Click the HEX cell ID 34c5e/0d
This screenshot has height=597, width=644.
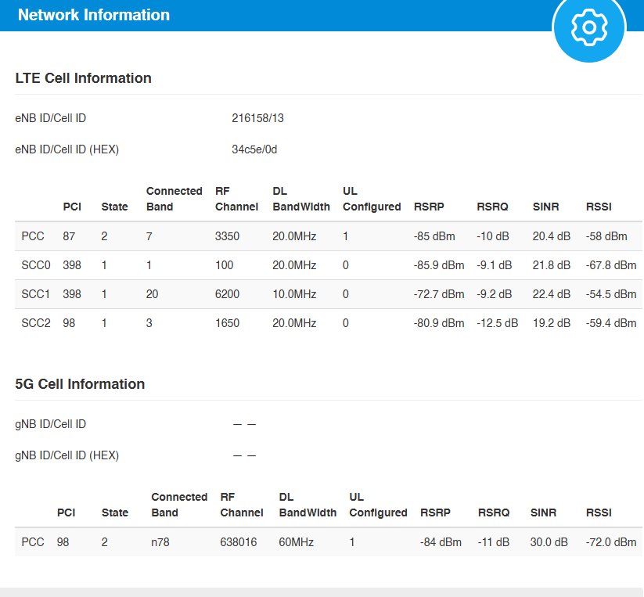pyautogui.click(x=254, y=149)
